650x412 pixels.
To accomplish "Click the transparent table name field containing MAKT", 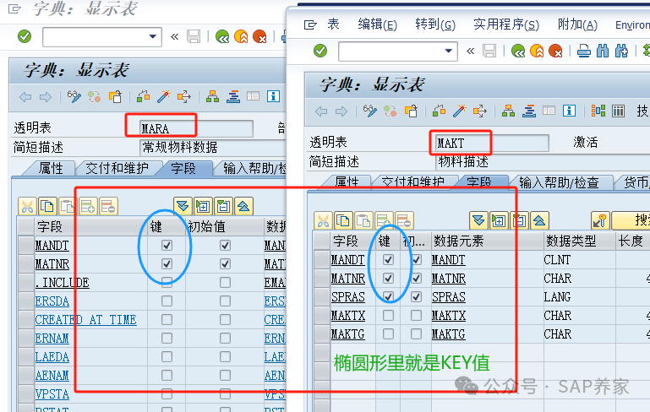I will tap(492, 143).
